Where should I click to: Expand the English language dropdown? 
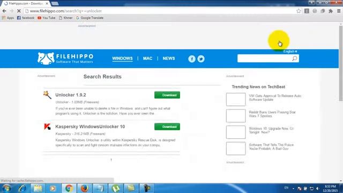click(290, 51)
